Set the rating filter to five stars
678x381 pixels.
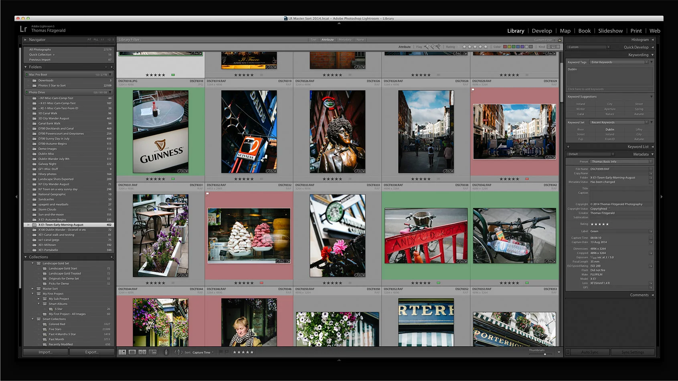click(x=486, y=46)
